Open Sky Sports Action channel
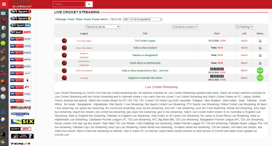This screenshot has height=146, width=272. (21, 66)
